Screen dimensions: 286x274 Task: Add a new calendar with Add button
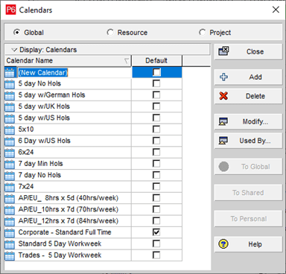(248, 77)
